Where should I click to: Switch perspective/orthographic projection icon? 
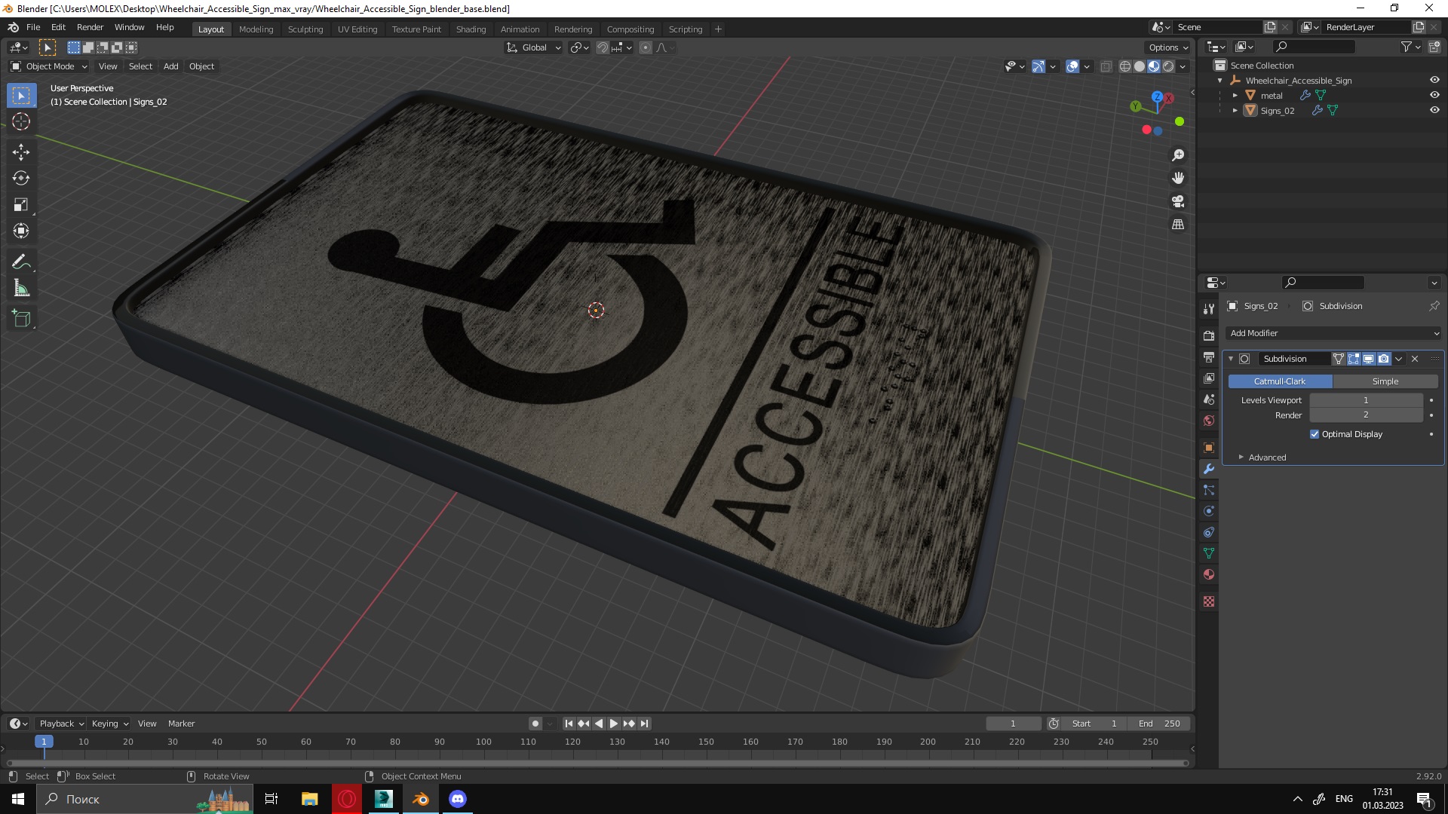point(1178,225)
